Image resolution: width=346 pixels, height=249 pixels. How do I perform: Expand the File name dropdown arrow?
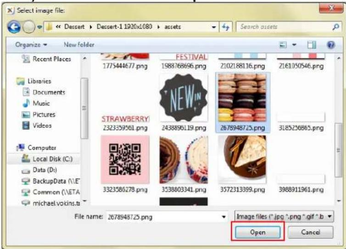(x=224, y=217)
